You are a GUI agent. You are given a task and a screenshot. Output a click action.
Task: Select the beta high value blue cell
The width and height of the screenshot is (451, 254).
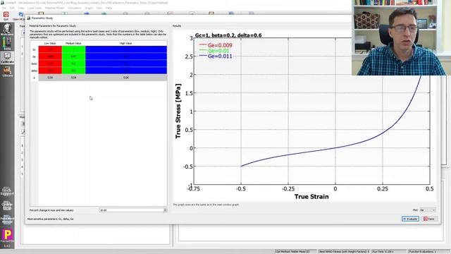[x=126, y=64]
